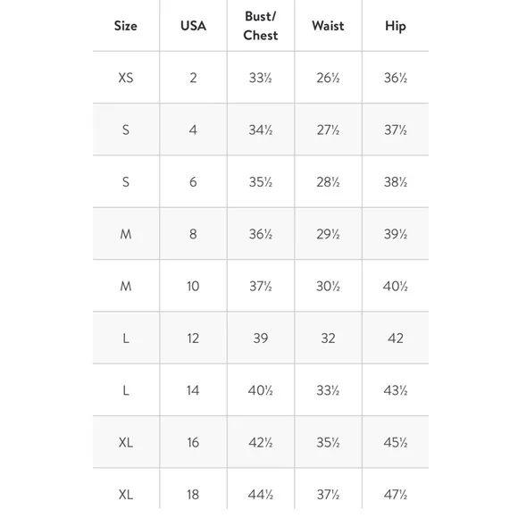This screenshot has width=518, height=518.
Task: Select the XS size cell
Action: [x=126, y=78]
